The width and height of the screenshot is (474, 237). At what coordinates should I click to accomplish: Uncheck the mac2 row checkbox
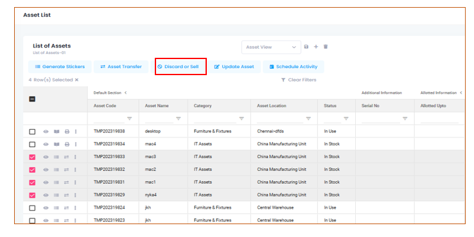coord(32,170)
